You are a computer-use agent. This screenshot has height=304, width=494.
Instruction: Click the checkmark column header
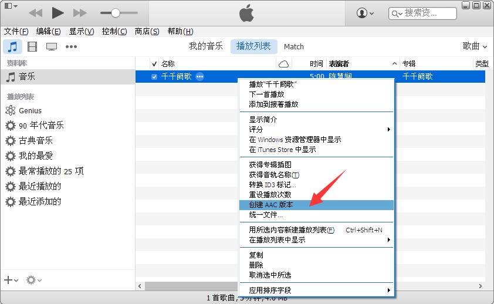pos(154,64)
